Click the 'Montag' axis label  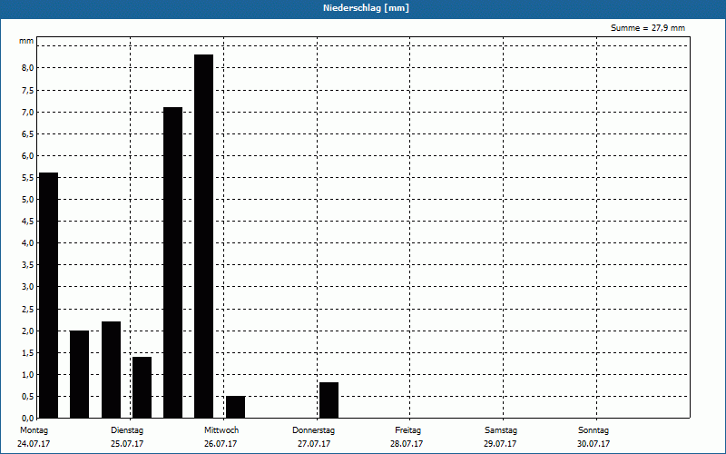point(34,430)
